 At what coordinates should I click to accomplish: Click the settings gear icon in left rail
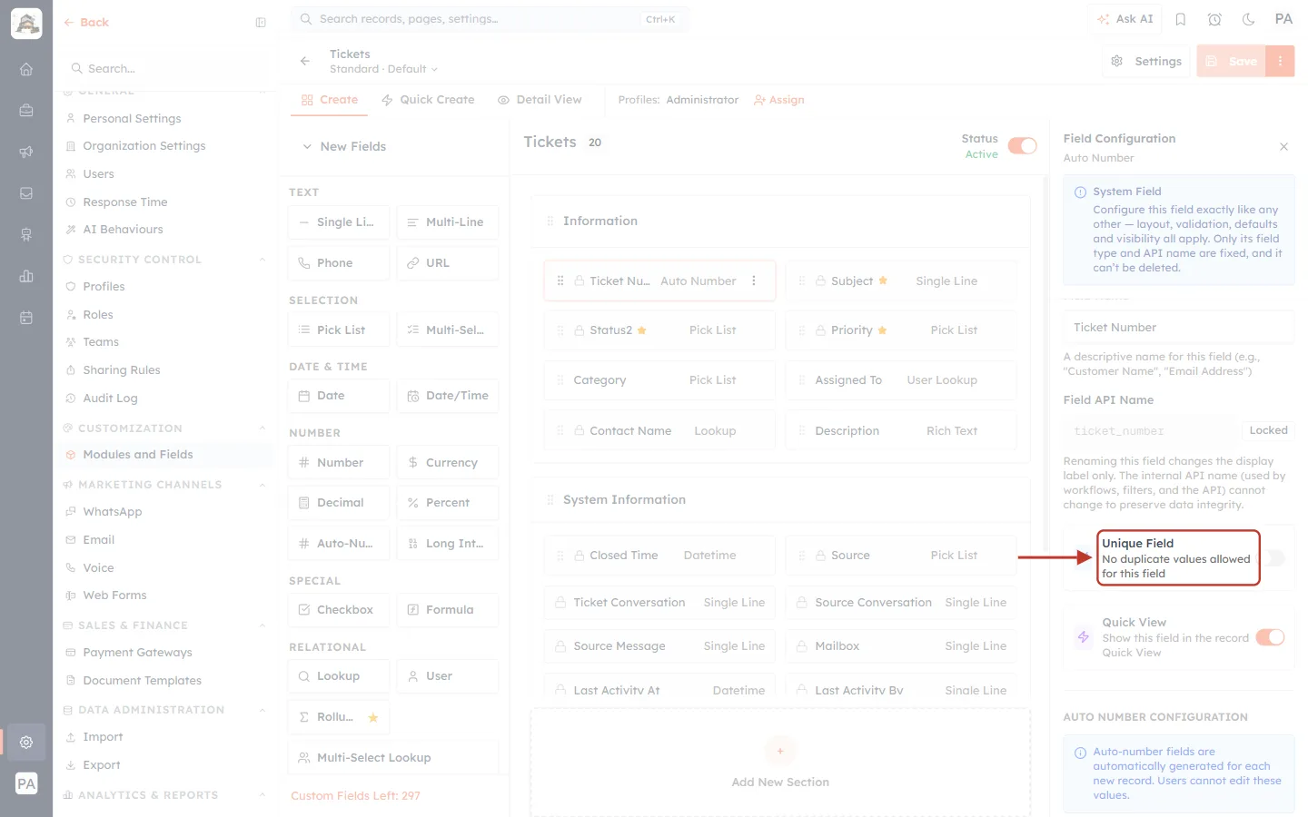tap(26, 742)
